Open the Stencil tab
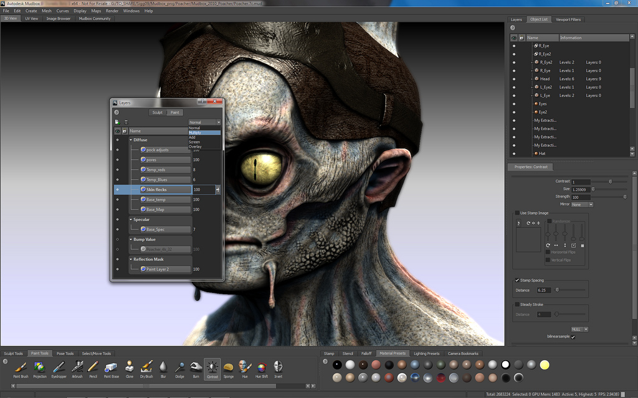 coord(348,353)
